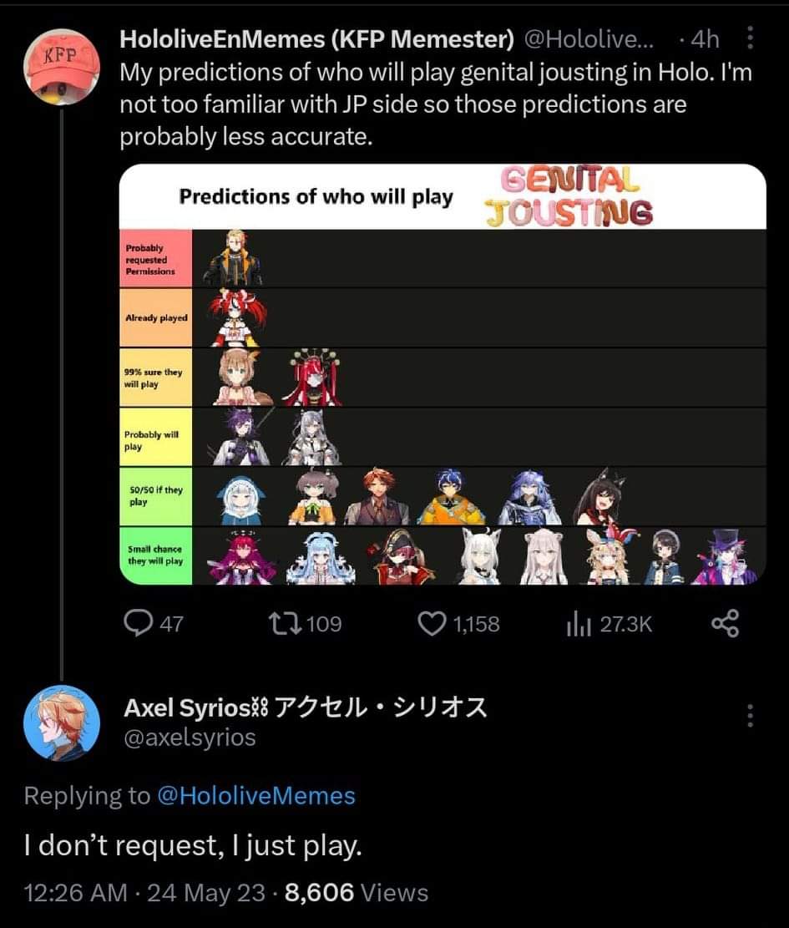789x928 pixels.
Task: Open HololiveEnMemes KFP profile avatar
Action: 61,66
